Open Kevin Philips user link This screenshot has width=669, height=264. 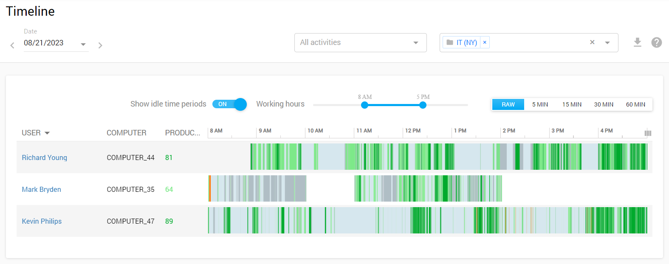42,221
